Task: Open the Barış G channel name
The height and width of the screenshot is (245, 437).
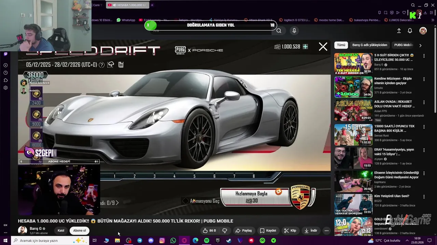Action: [x=36, y=229]
